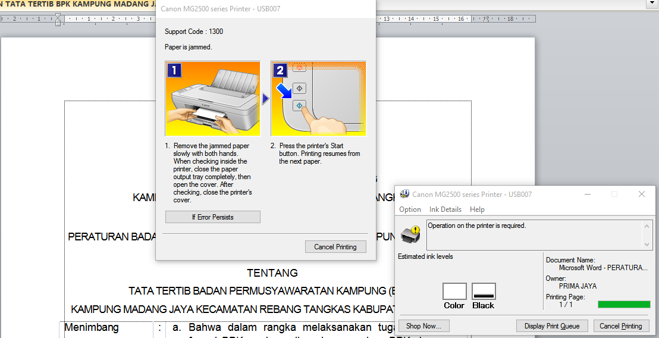Click the paper jam dialog title bar
659x338 pixels.
[x=266, y=8]
